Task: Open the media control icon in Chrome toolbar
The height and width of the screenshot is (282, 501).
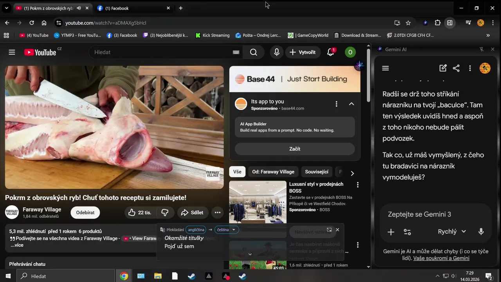Action: [468, 23]
